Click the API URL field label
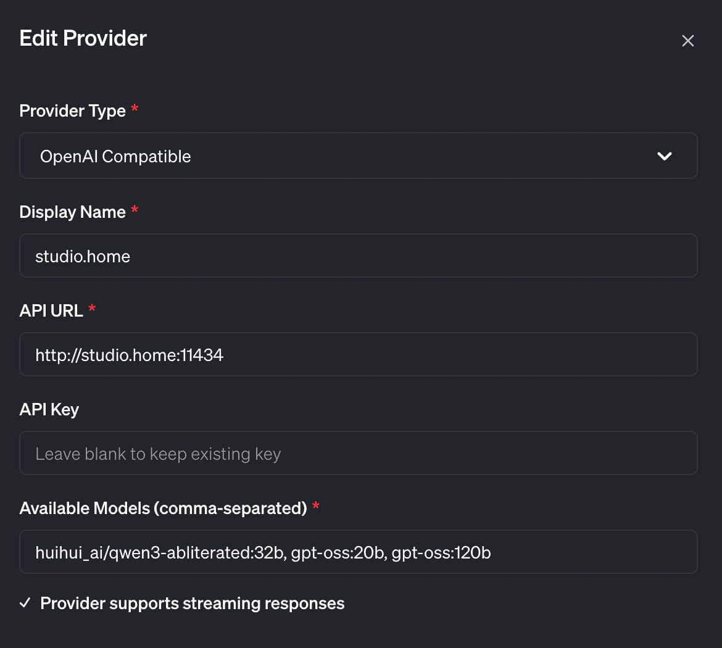Image resolution: width=722 pixels, height=648 pixels. click(51, 310)
